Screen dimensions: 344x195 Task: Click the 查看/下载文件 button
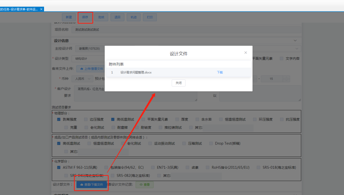pyautogui.click(x=91, y=184)
